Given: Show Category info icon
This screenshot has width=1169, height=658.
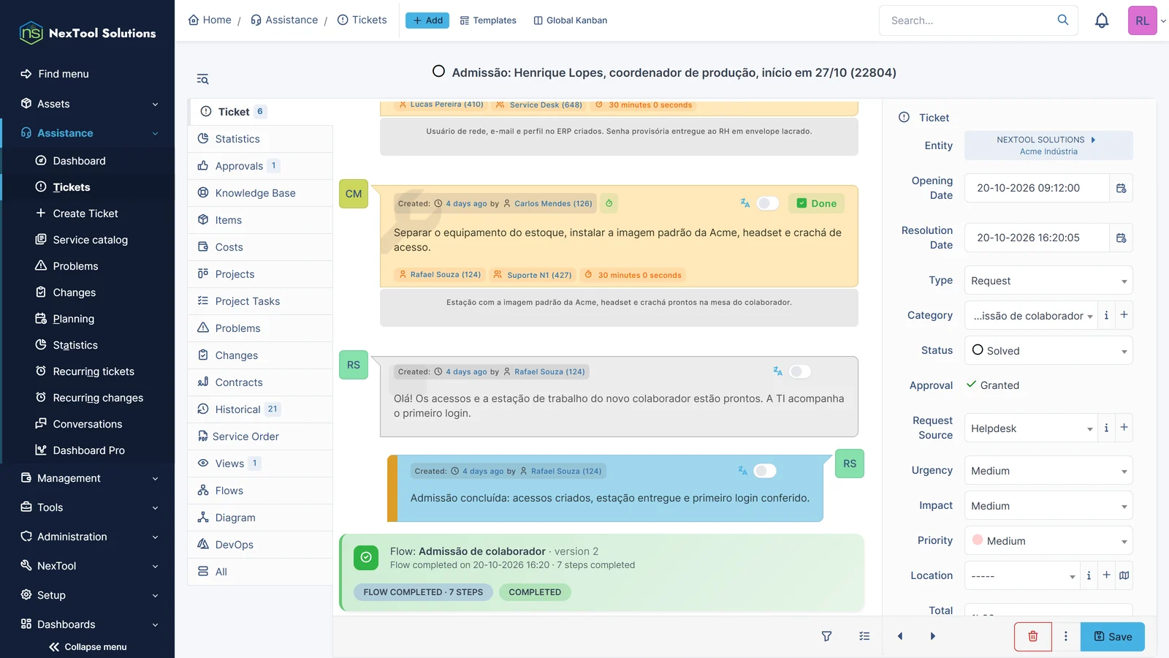Looking at the screenshot, I should coord(1106,315).
